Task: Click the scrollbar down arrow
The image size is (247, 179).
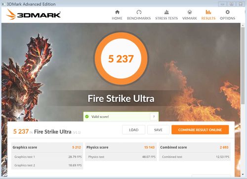Action: point(243,175)
